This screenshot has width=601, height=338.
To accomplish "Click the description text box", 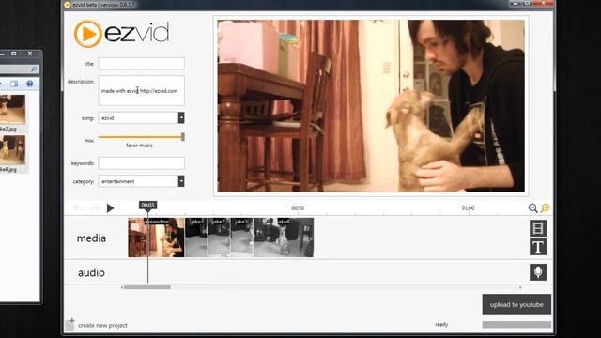I will pos(141,90).
